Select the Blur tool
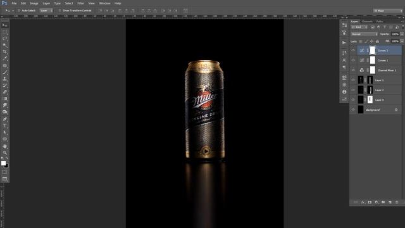This screenshot has width=405, height=228. pos(4,106)
